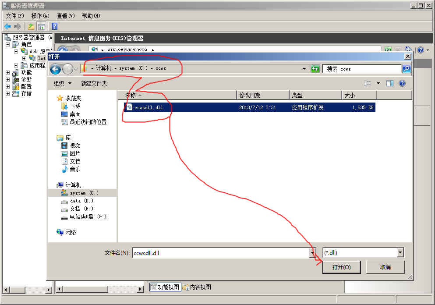Click the help icon in Open dialog
This screenshot has height=305, width=435.
(x=402, y=83)
